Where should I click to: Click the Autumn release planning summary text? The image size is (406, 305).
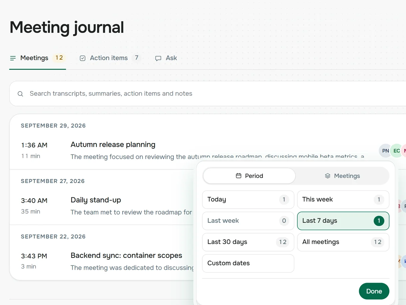(217, 157)
